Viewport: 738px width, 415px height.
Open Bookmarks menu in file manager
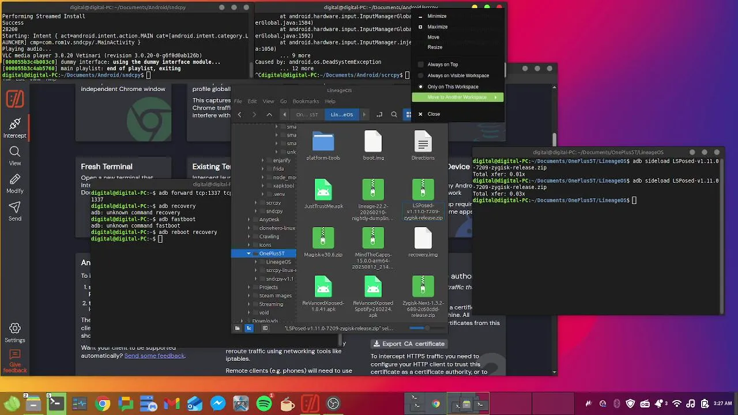306,101
